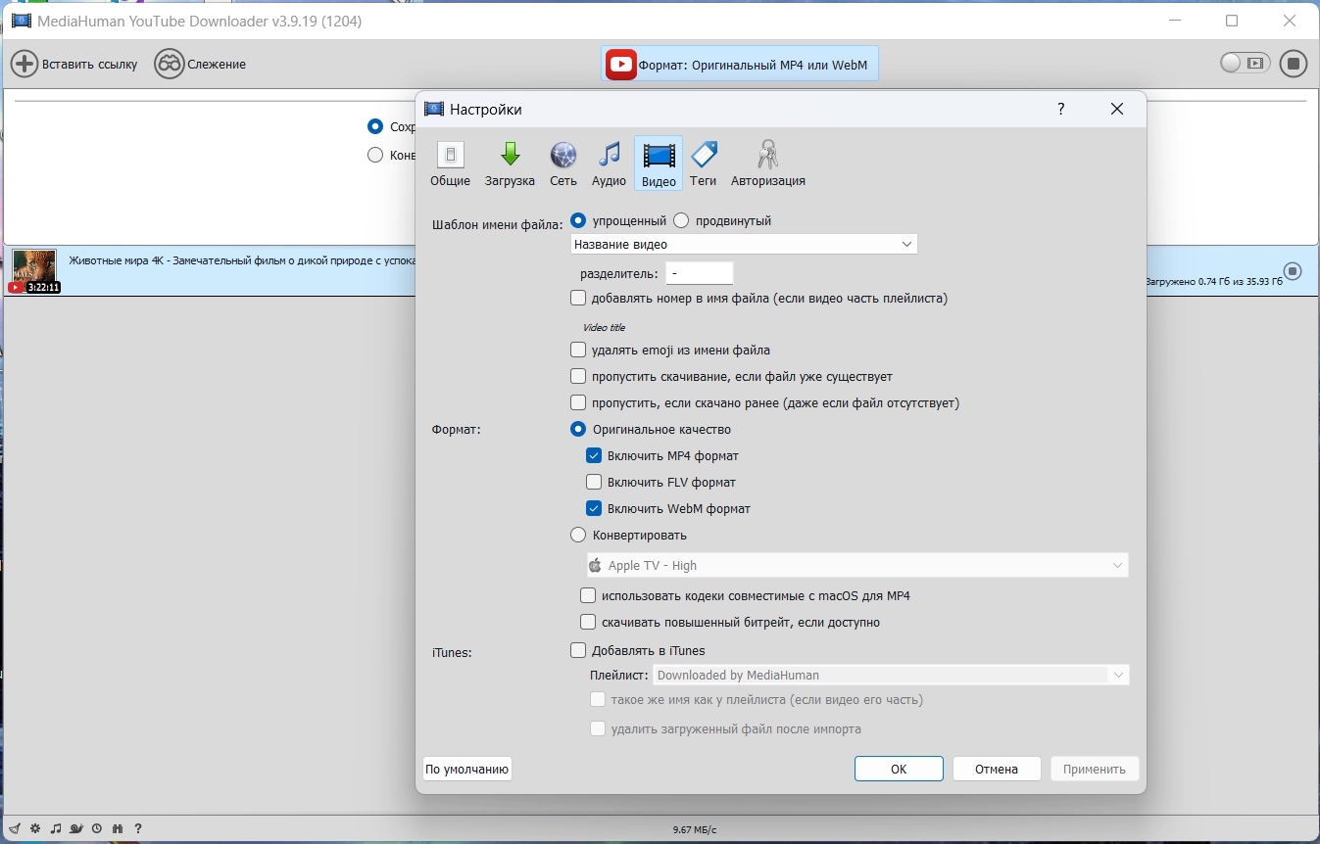Viewport: 1320px width, 844px height.
Task: Click the Применить apply button
Action: point(1095,770)
